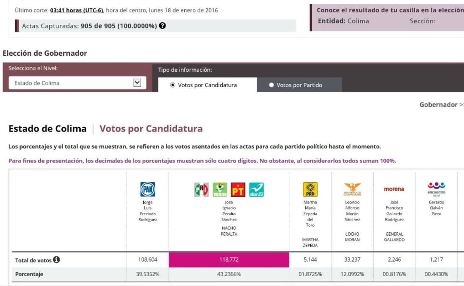Click the highlighted 118,772 votes cell

tap(229, 260)
